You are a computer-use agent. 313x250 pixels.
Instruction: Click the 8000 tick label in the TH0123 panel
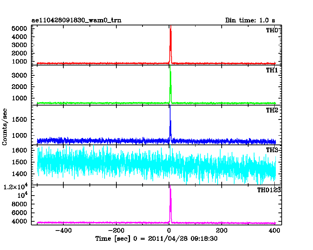click(x=20, y=204)
